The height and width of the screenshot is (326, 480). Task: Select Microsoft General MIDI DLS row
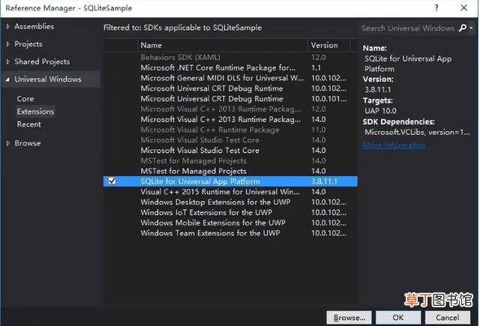[230, 78]
